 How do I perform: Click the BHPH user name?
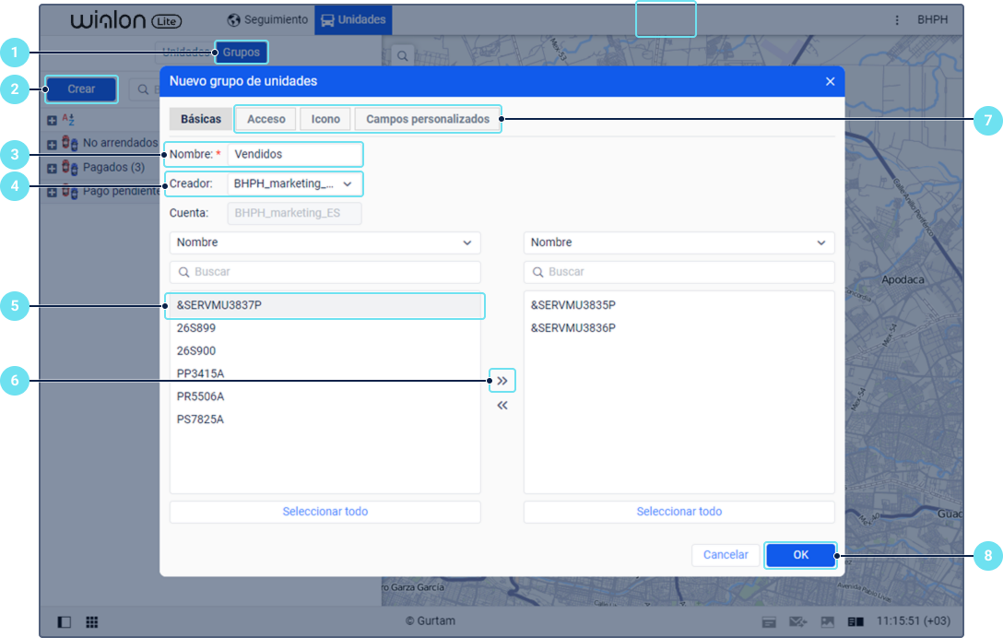pos(932,20)
